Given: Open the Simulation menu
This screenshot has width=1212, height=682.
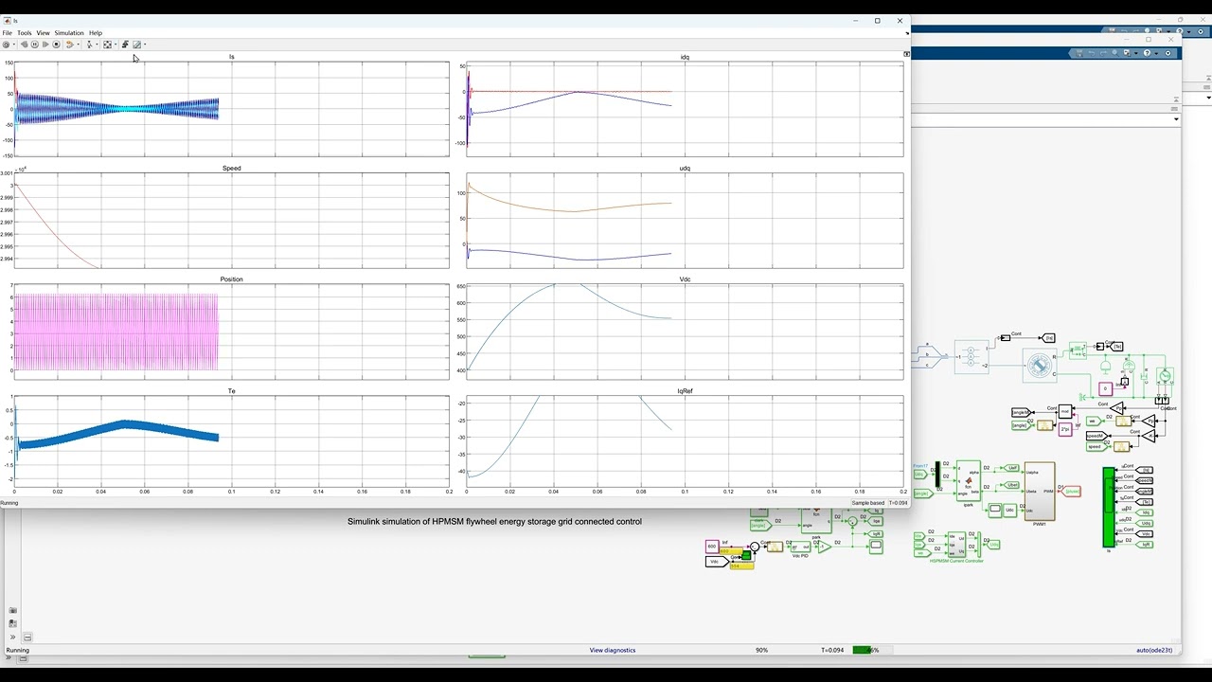Looking at the screenshot, I should pos(69,33).
